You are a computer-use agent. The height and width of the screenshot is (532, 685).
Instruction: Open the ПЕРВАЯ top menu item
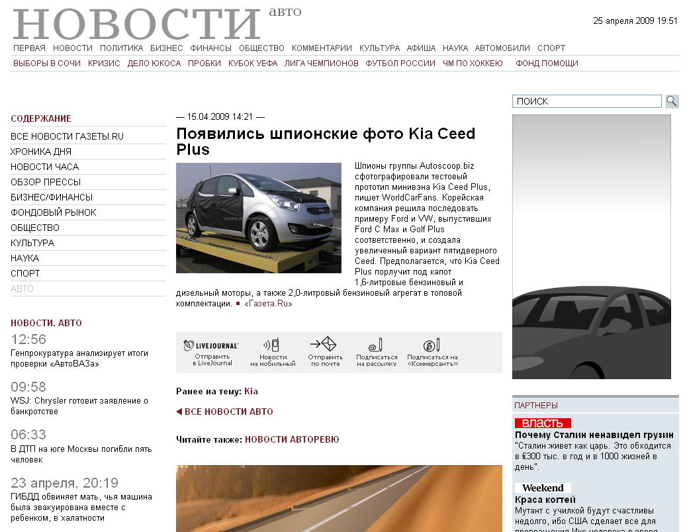[29, 48]
